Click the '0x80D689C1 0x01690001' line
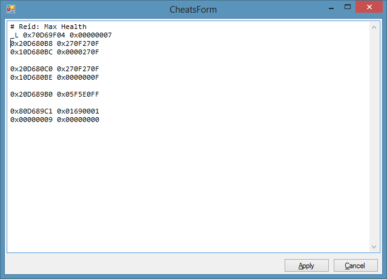Image resolution: width=387 pixels, height=279 pixels. click(x=55, y=111)
